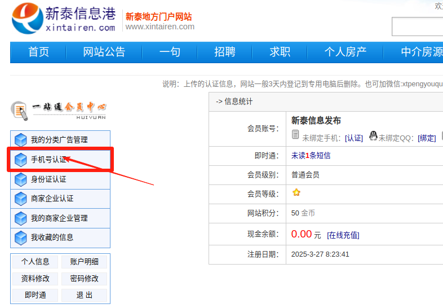This screenshot has height=308, width=443.
Task: Click the cube icon beside 身份证认证
Action: click(21, 179)
